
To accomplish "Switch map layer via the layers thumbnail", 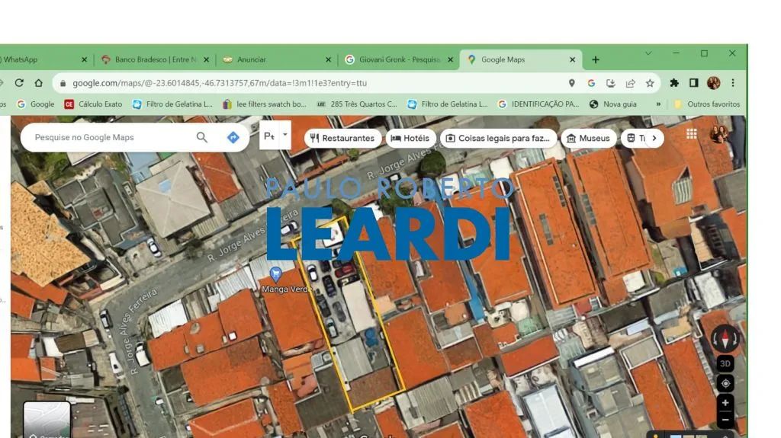I will pyautogui.click(x=47, y=420).
